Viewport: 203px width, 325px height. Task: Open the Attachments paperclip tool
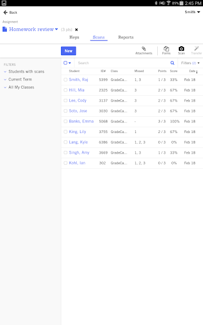pyautogui.click(x=144, y=50)
